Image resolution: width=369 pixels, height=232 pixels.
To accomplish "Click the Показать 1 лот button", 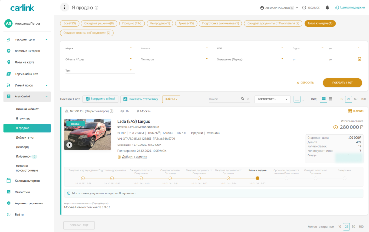I will click(342, 82).
